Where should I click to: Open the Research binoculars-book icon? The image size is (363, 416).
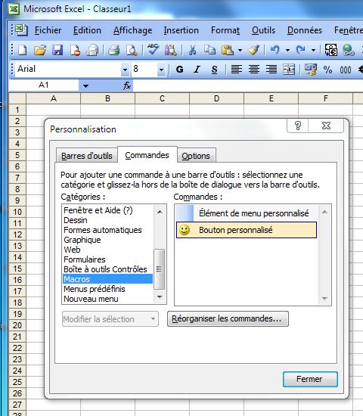click(x=171, y=50)
